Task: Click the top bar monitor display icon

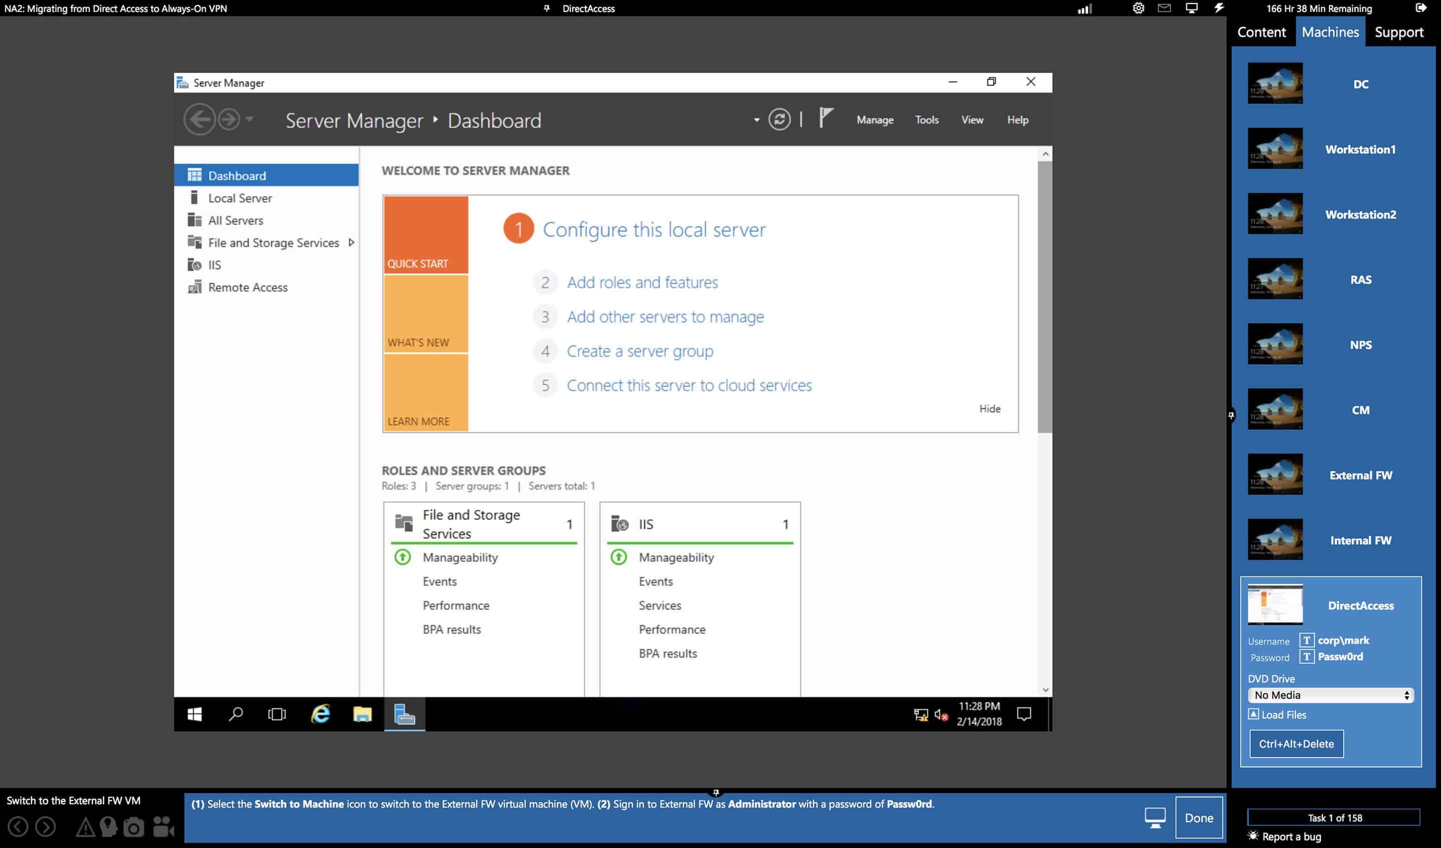Action: 1192,8
